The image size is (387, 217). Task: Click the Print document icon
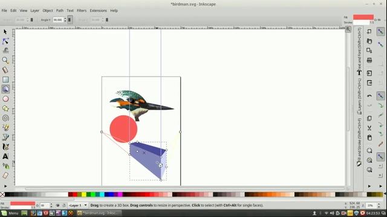pos(369,60)
